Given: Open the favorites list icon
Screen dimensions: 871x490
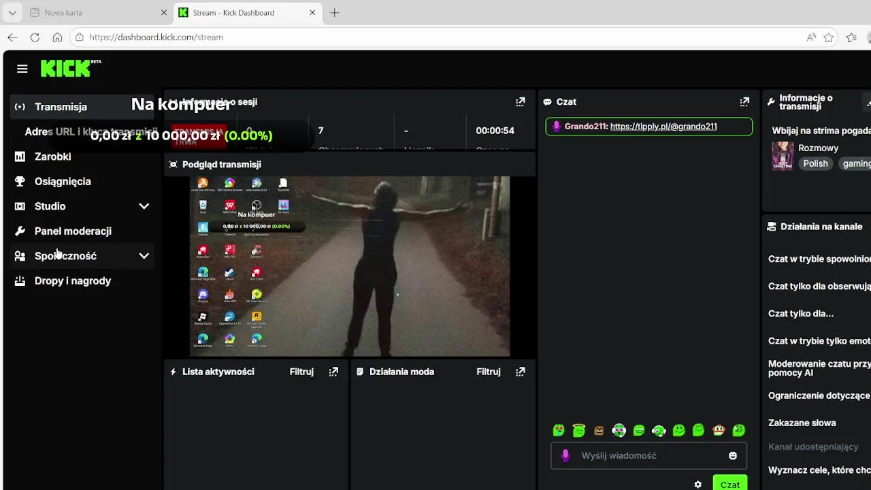Looking at the screenshot, I should (x=851, y=37).
